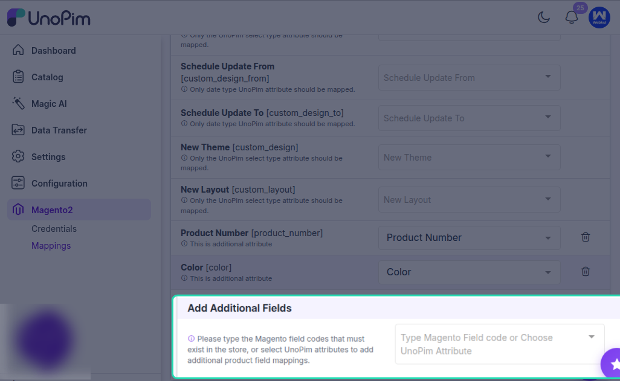Go to Mappings submenu link
The image size is (620, 381).
[51, 246]
